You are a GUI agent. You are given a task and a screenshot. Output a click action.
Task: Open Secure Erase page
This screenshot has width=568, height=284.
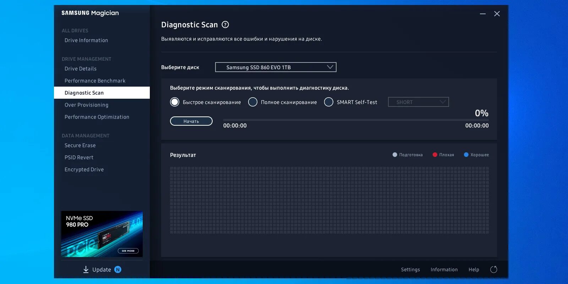[x=80, y=145]
